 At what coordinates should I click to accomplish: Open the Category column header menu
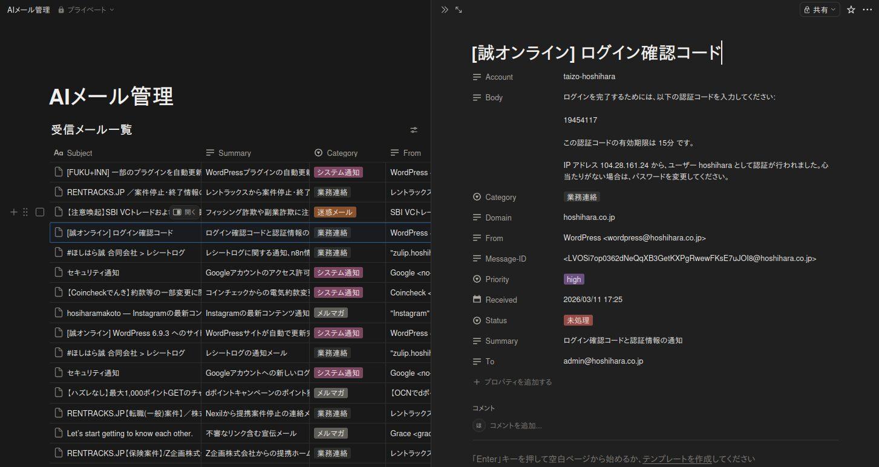click(342, 153)
